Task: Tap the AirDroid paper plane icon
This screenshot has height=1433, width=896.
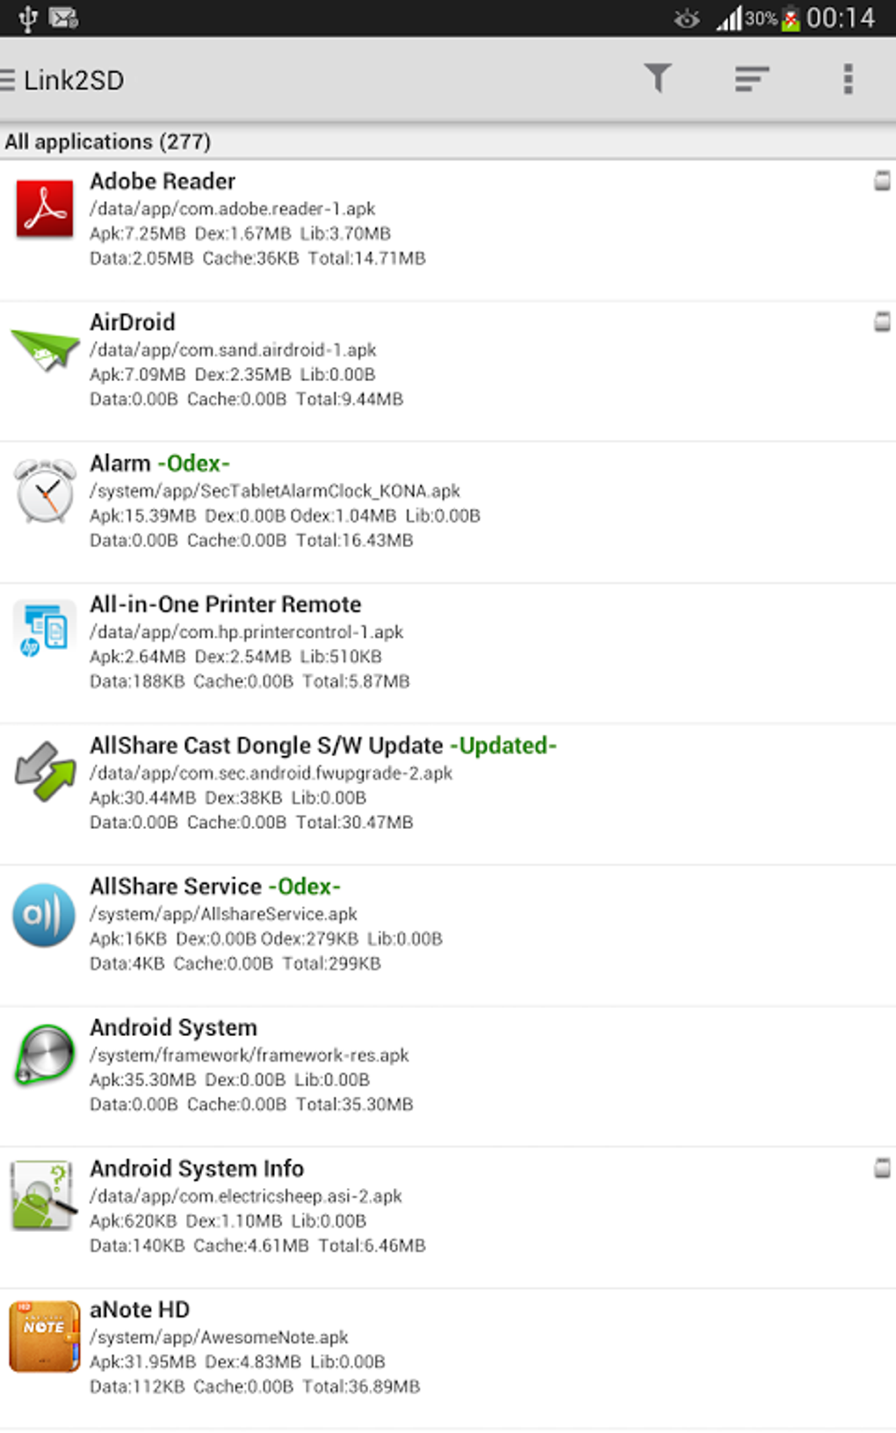Action: (44, 349)
